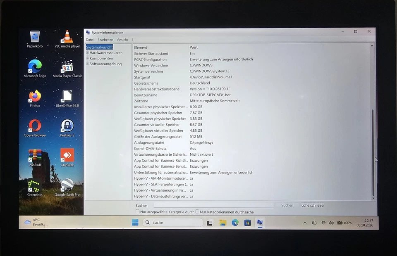
Task: Check battery 100% tray icon
Action: (344, 223)
